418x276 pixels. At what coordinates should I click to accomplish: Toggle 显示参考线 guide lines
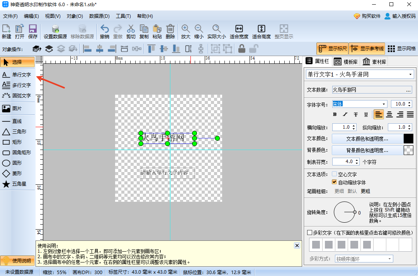(367, 49)
